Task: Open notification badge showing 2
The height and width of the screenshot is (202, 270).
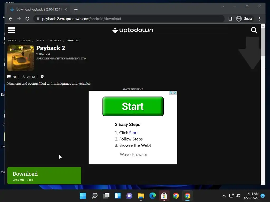Action: 263,196
